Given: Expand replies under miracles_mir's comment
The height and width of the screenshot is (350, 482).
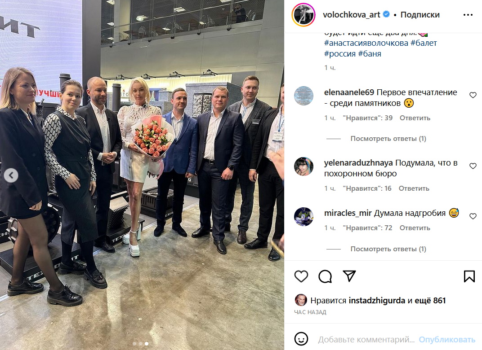Looking at the screenshot, I should pyautogui.click(x=388, y=249).
